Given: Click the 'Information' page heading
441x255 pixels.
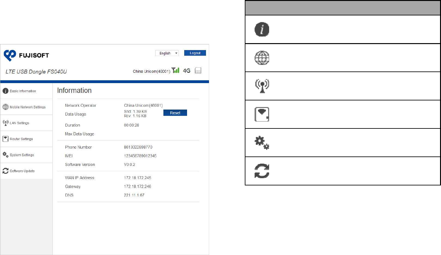Looking at the screenshot, I should coord(74,90).
